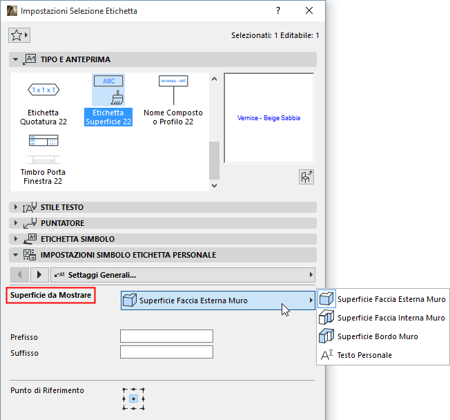Select top-left anchor in Punto di Riferimento
The width and height of the screenshot is (450, 420).
pos(124,390)
